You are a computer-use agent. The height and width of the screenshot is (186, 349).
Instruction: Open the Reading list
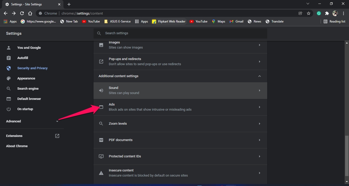[x=334, y=21]
